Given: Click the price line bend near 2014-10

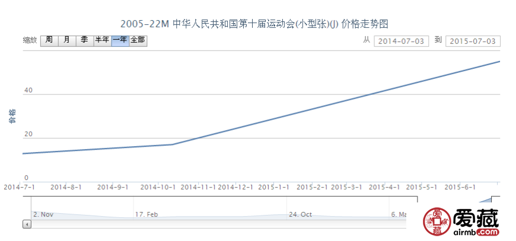Looking at the screenshot, I should pyautogui.click(x=173, y=144).
